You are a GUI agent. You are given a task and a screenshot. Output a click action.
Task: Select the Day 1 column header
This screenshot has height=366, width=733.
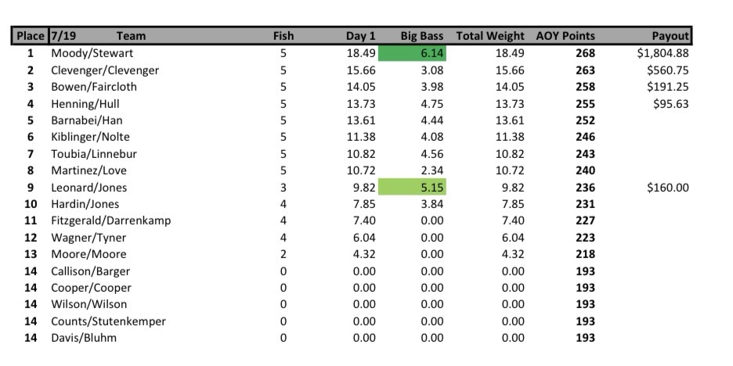360,36
